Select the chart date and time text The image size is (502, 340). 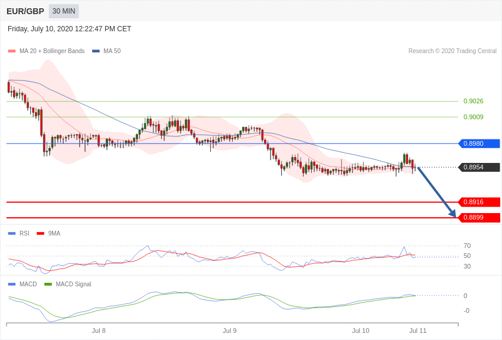pyautogui.click(x=70, y=29)
